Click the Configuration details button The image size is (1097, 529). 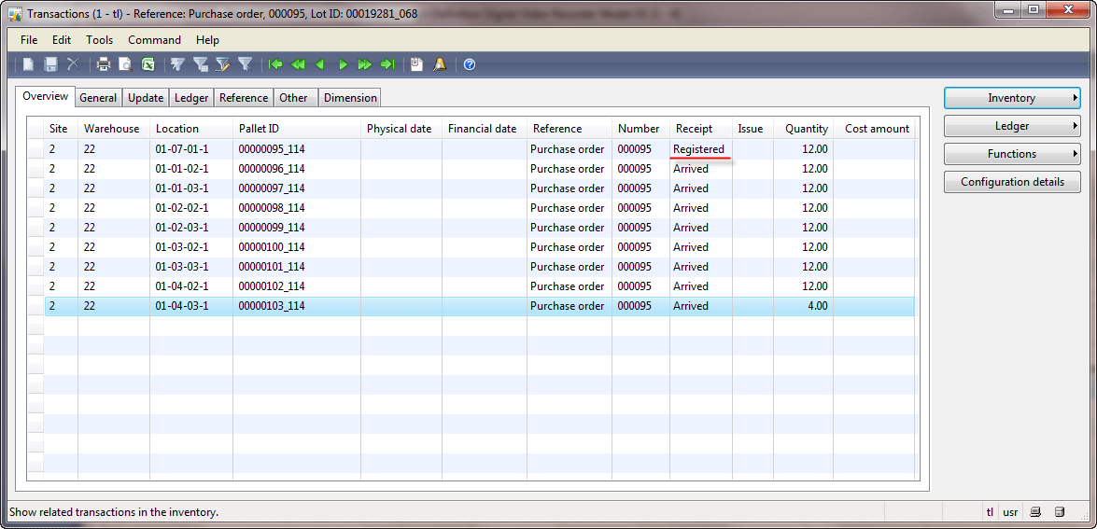(x=1012, y=182)
